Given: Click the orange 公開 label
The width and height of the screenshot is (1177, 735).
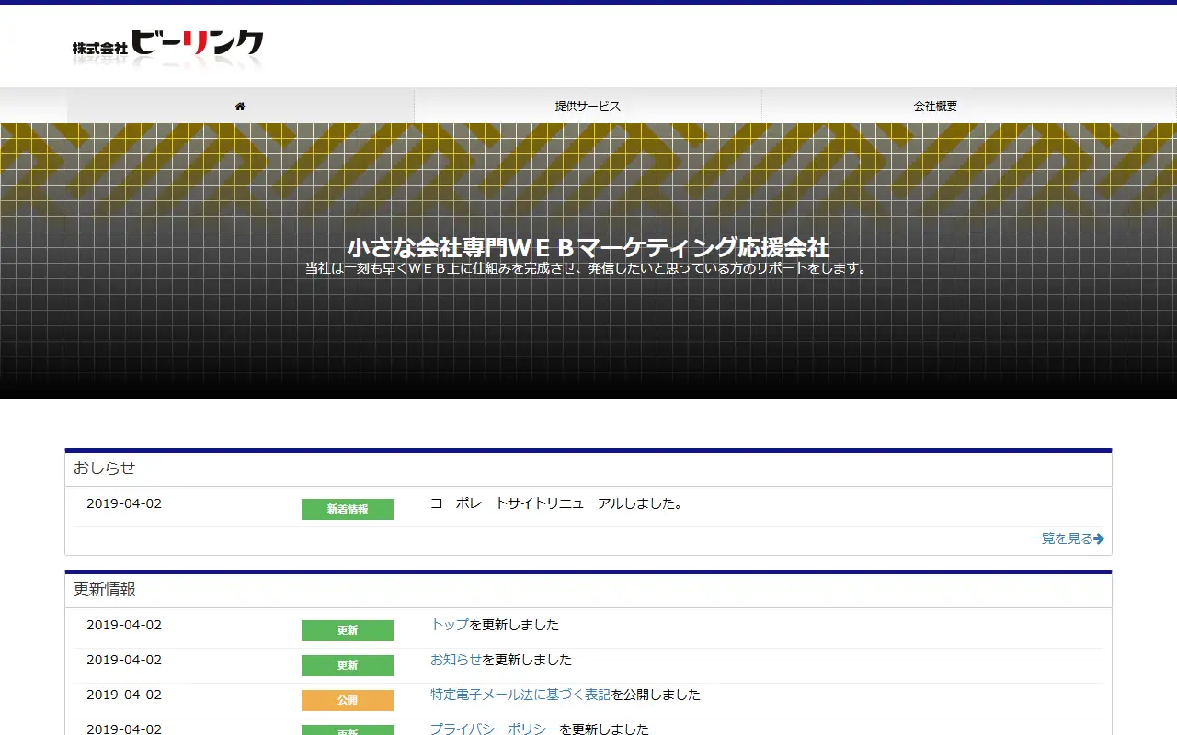Looking at the screenshot, I should 348,700.
